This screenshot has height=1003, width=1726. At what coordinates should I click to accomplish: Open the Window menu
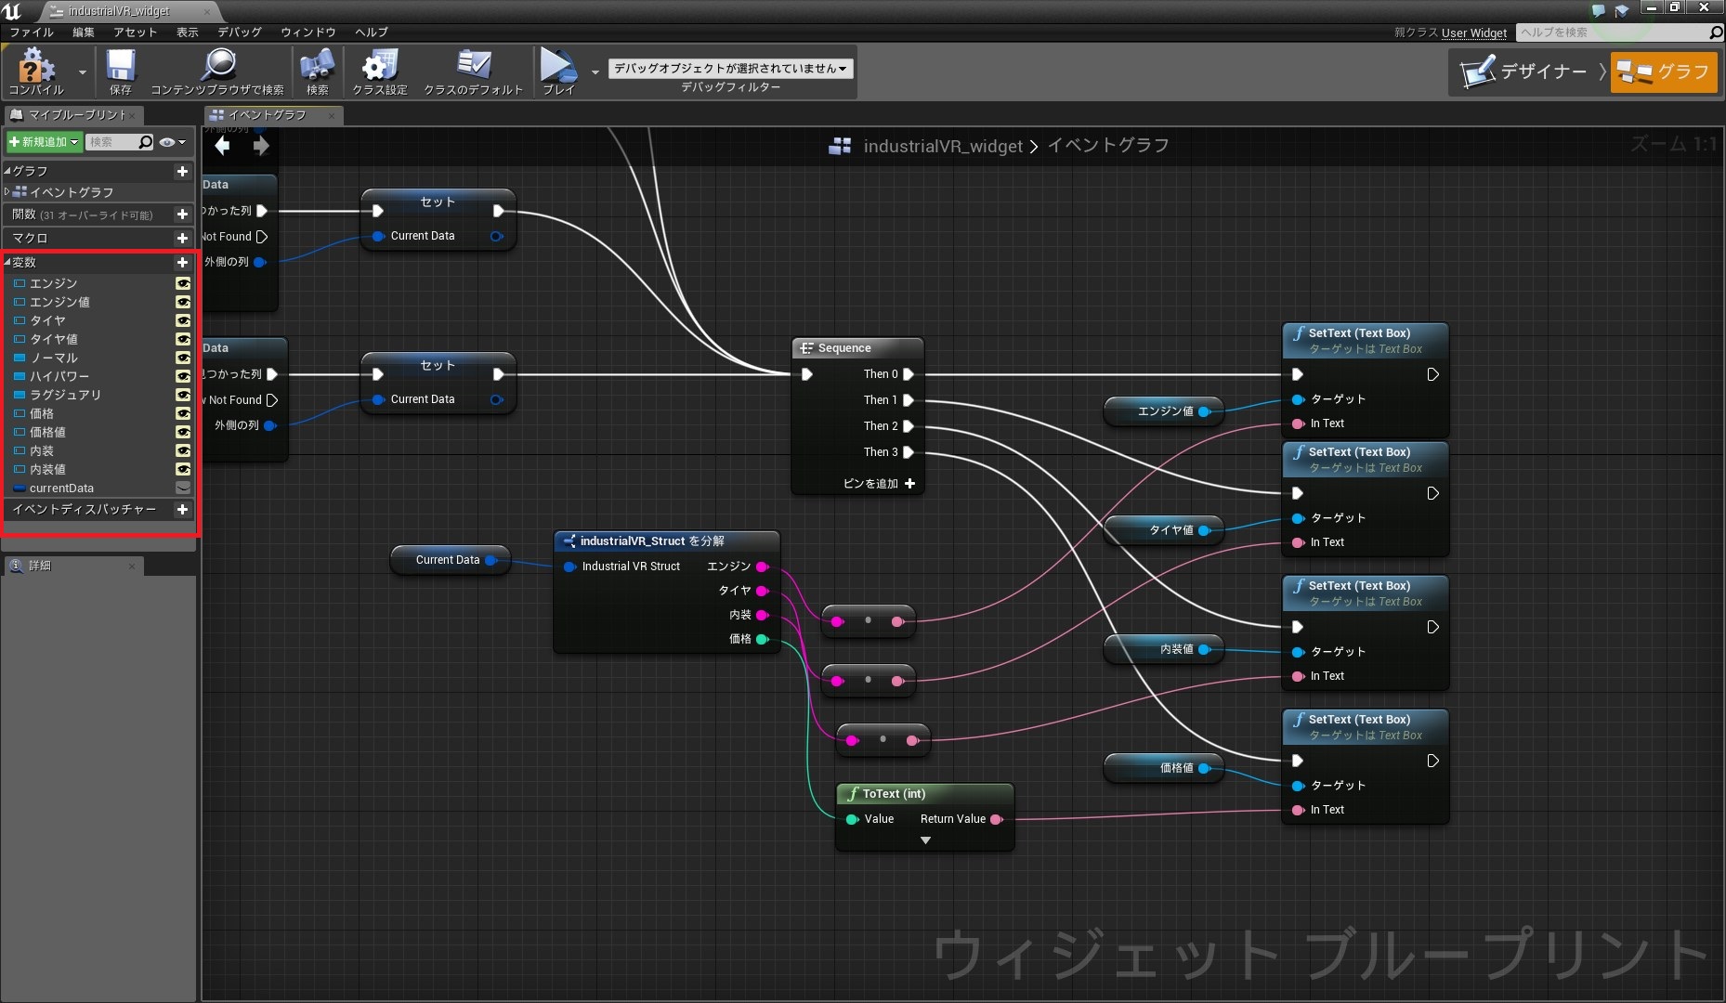pyautogui.click(x=308, y=32)
